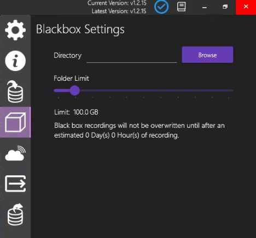The image size is (256, 238).
Task: Click the Latest Version v1.2.15 text
Action: tap(119, 11)
